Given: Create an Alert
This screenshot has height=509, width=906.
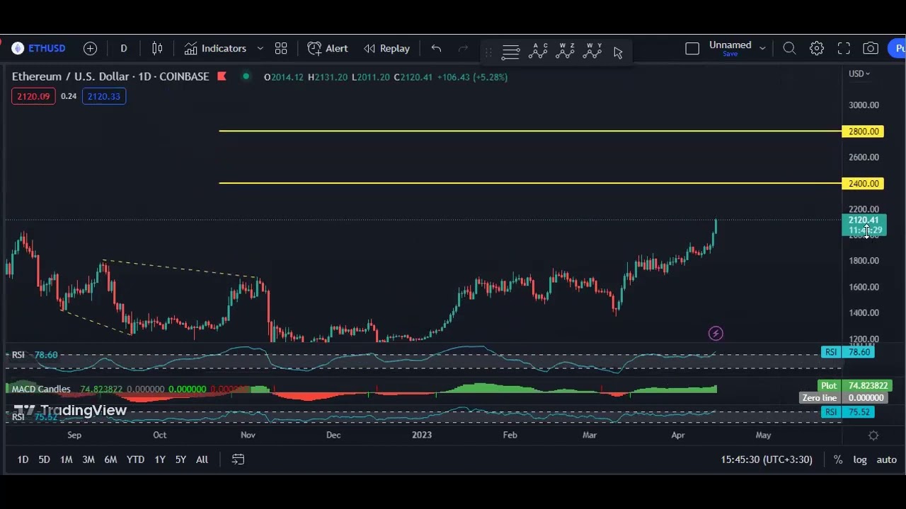Looking at the screenshot, I should [x=328, y=48].
